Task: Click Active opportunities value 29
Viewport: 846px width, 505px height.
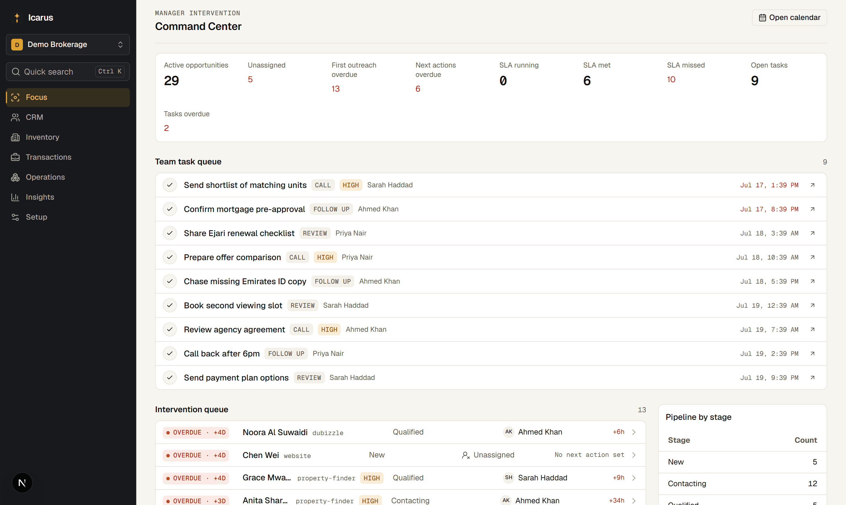Action: click(x=171, y=81)
